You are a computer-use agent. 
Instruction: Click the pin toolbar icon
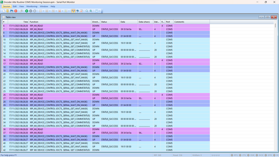pos(78,11)
